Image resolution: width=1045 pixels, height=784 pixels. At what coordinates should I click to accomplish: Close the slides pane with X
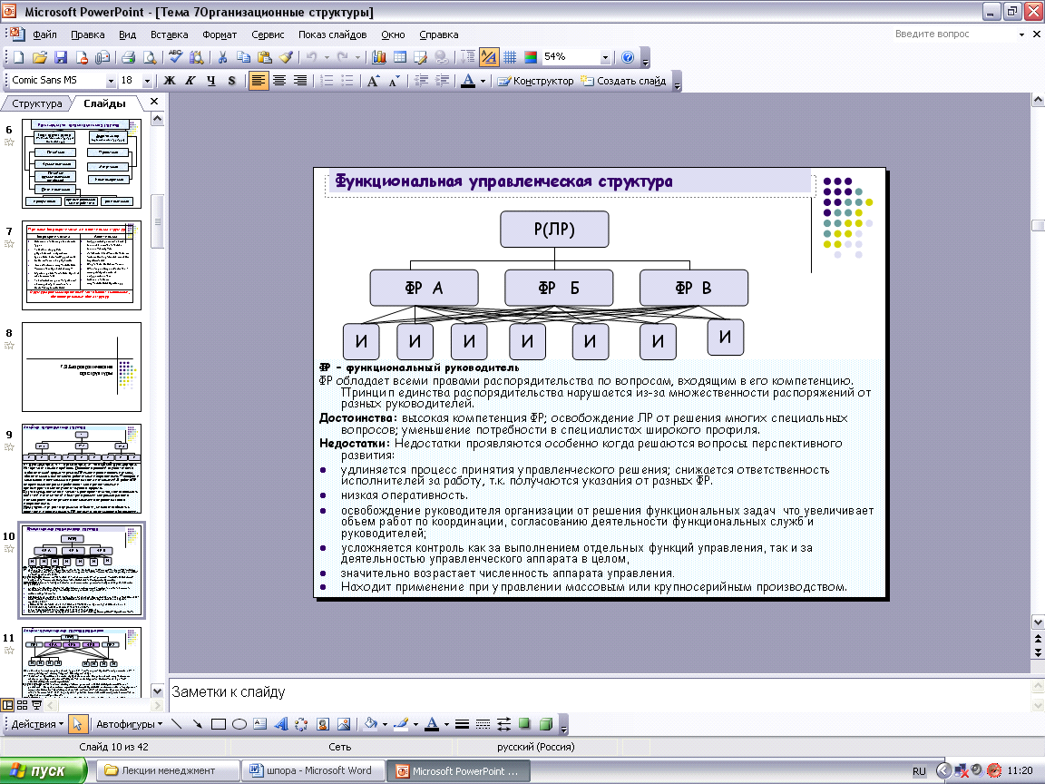click(154, 102)
